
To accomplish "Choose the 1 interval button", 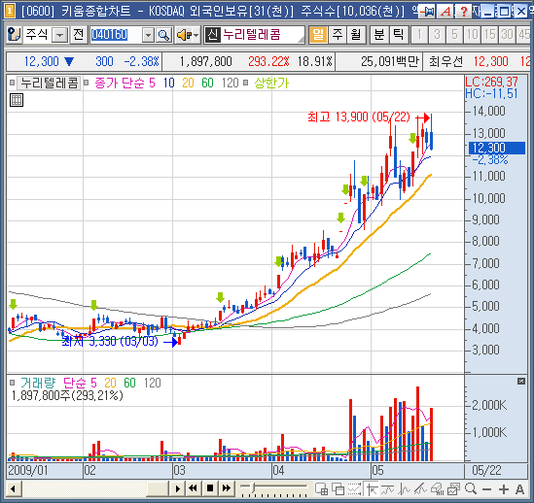I will (x=420, y=35).
